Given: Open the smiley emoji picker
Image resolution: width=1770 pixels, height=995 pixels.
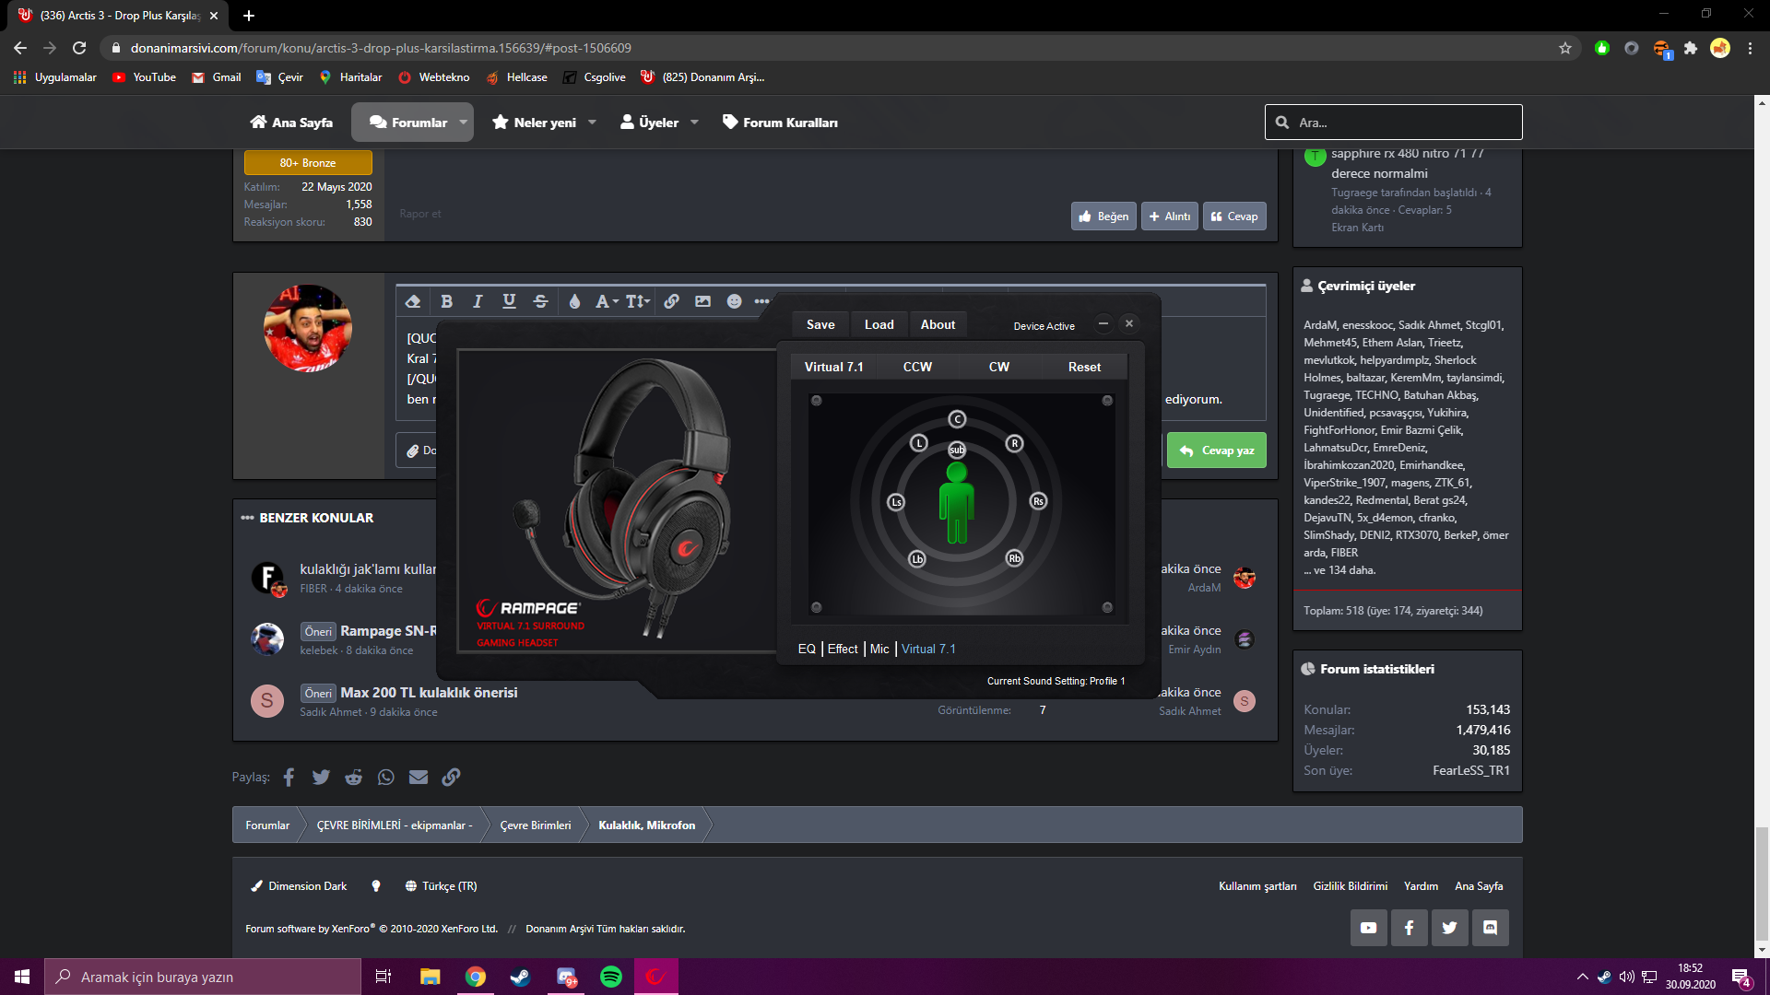Looking at the screenshot, I should point(734,301).
